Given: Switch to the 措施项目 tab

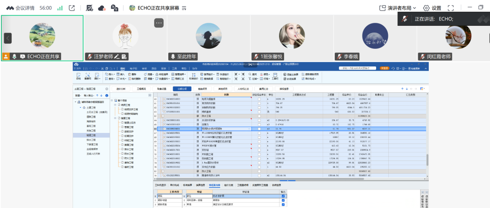Looking at the screenshot, I should tap(202, 89).
